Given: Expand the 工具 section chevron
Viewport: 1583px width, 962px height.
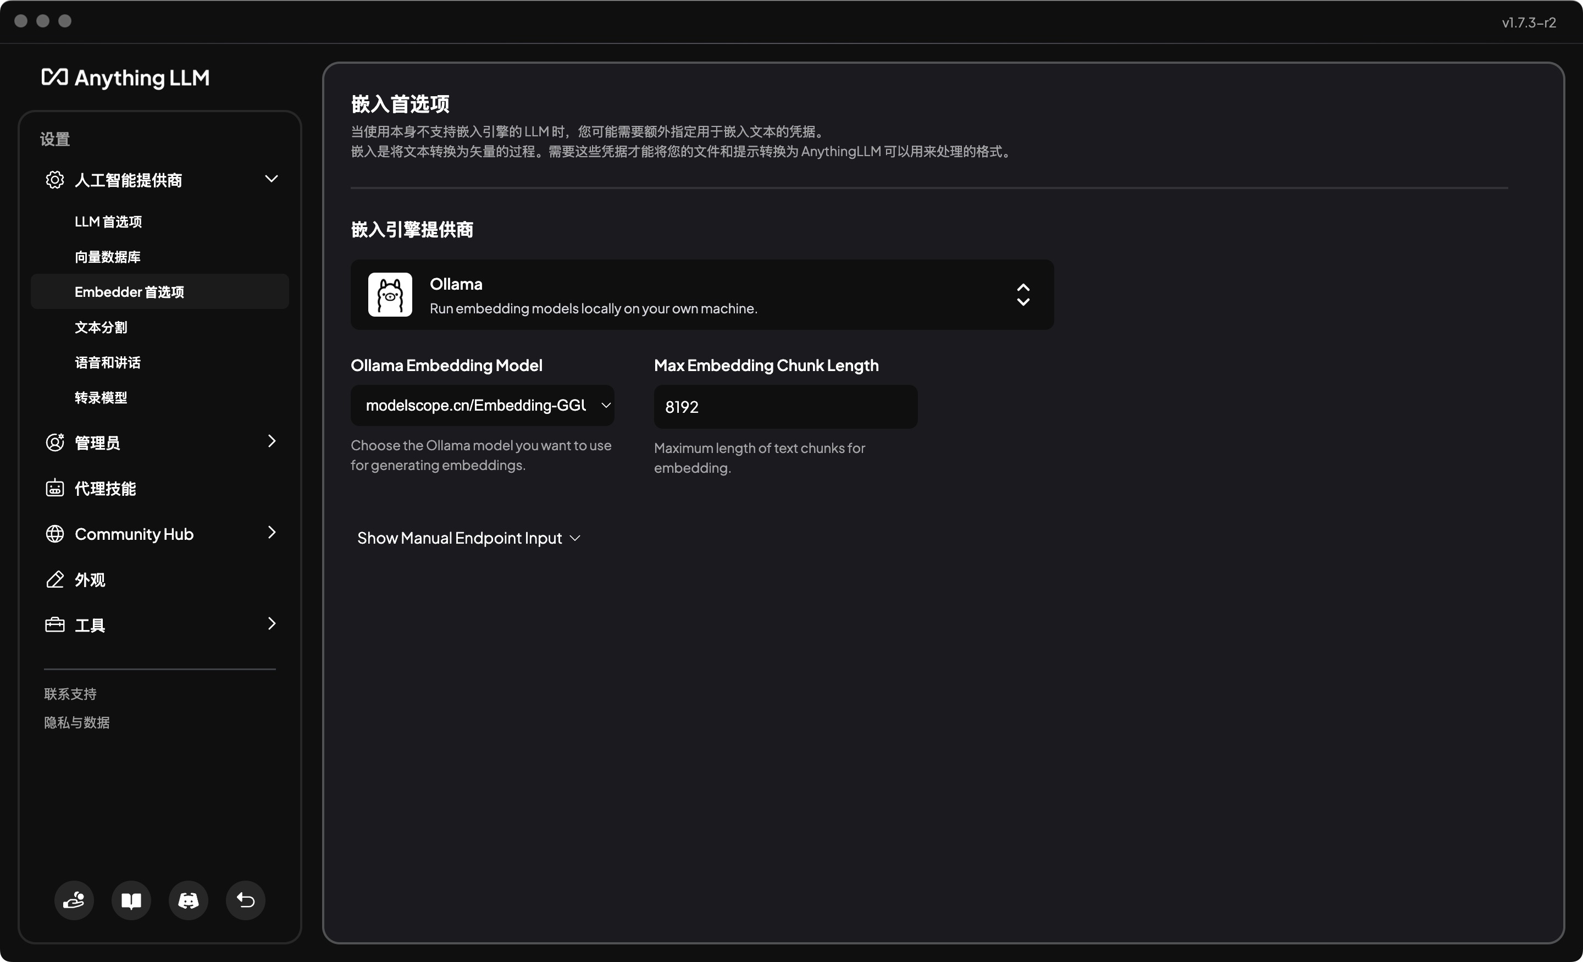Looking at the screenshot, I should [x=272, y=623].
